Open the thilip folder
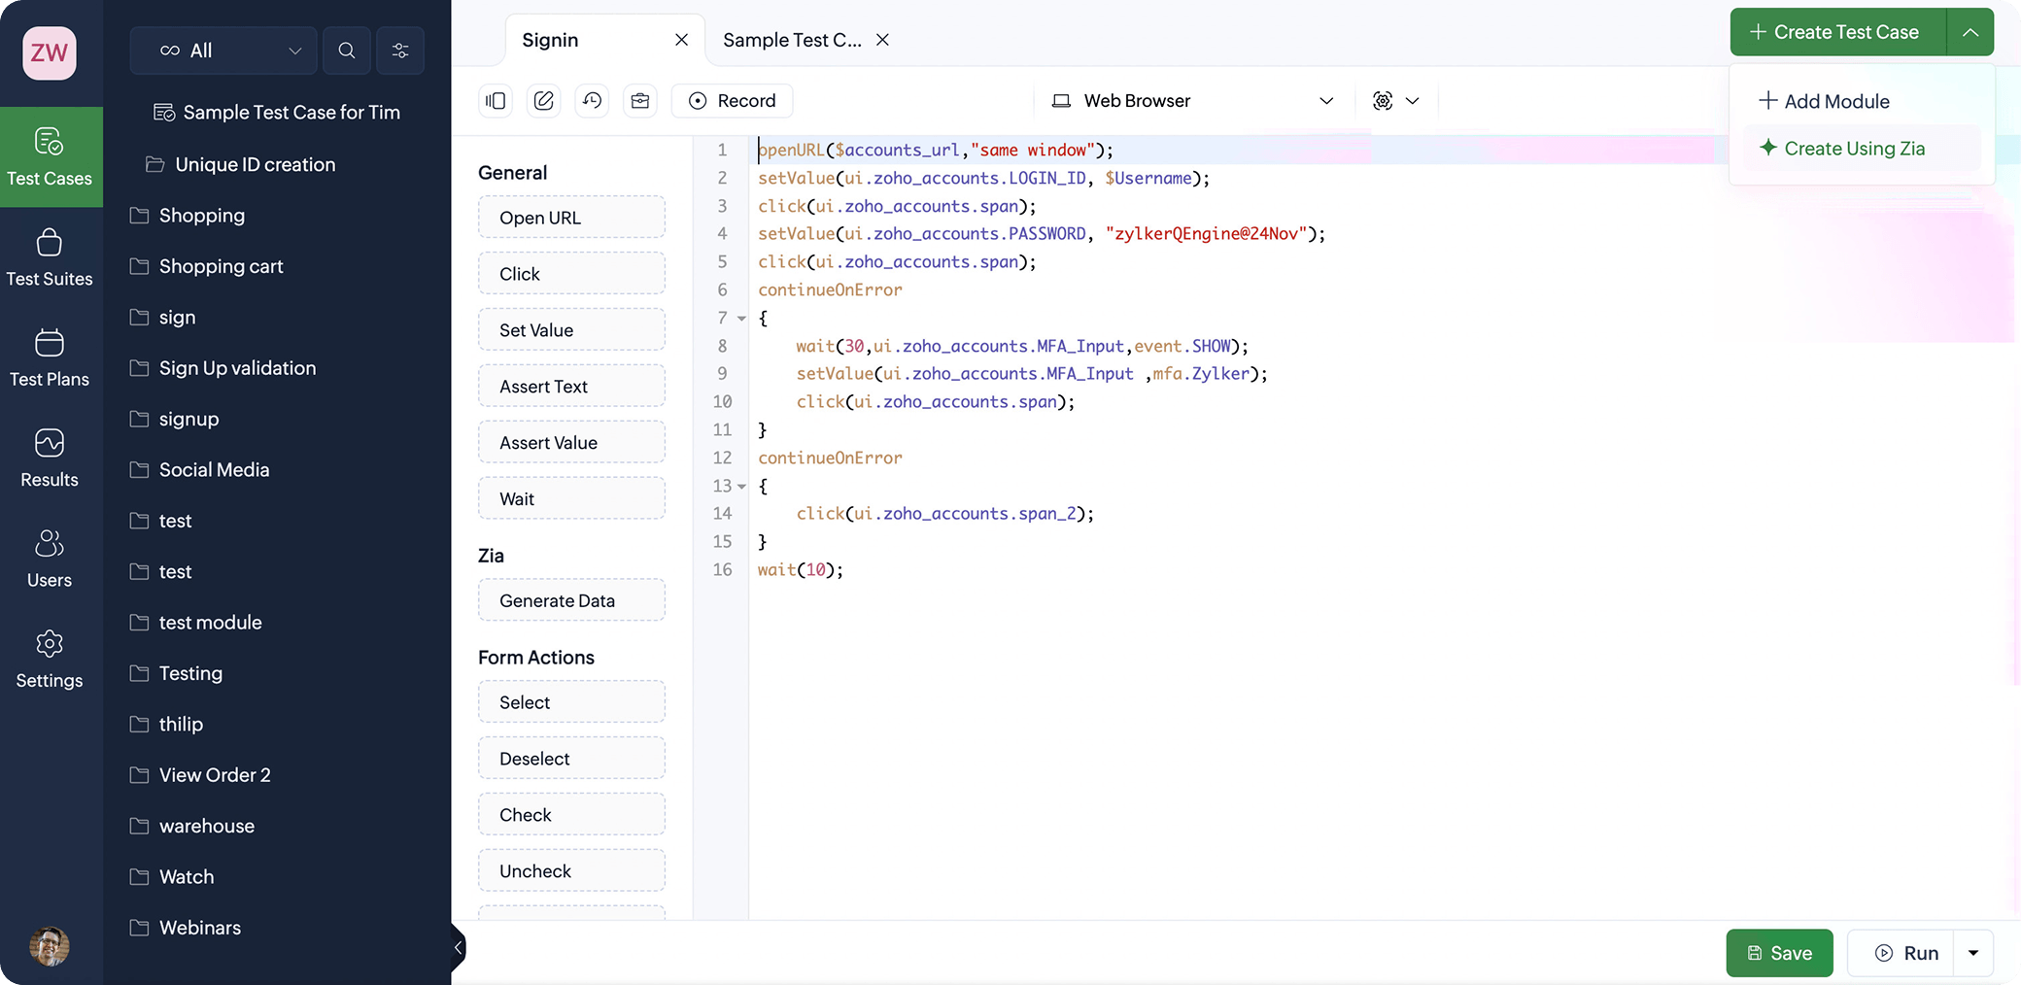Viewport: 2021px width, 985px height. (x=167, y=725)
